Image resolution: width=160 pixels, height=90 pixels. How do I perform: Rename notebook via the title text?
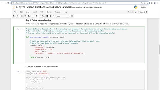click(49, 7)
